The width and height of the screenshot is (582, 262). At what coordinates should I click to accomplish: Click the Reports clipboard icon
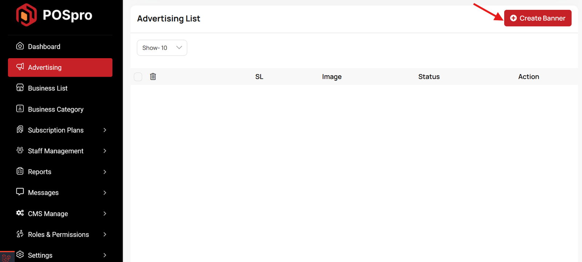[x=20, y=171]
